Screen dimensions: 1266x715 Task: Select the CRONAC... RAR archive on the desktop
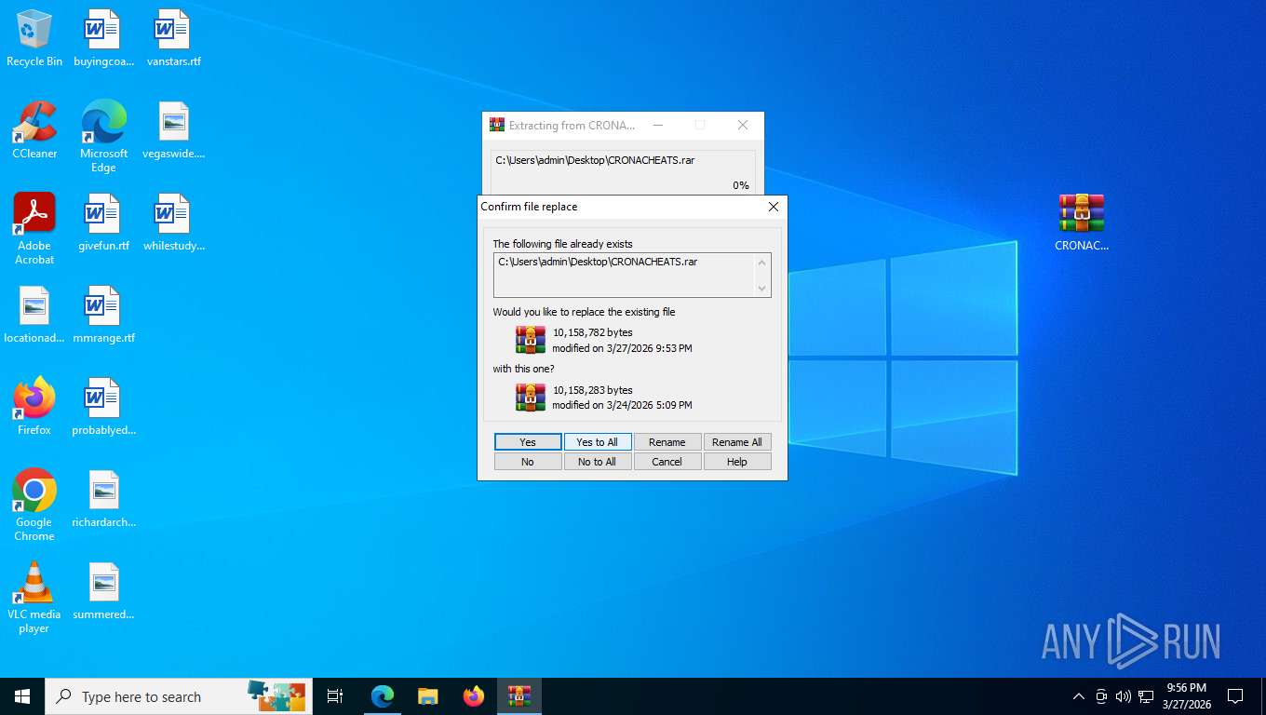pyautogui.click(x=1081, y=223)
